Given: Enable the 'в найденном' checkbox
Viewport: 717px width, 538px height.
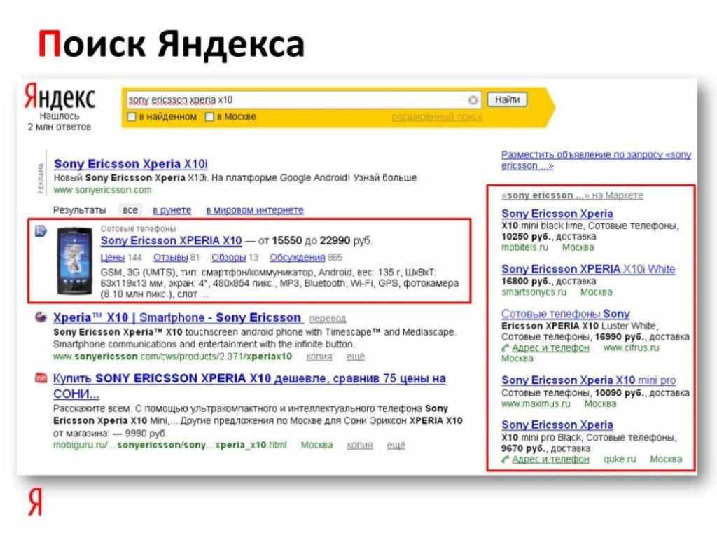Looking at the screenshot, I should 132,117.
